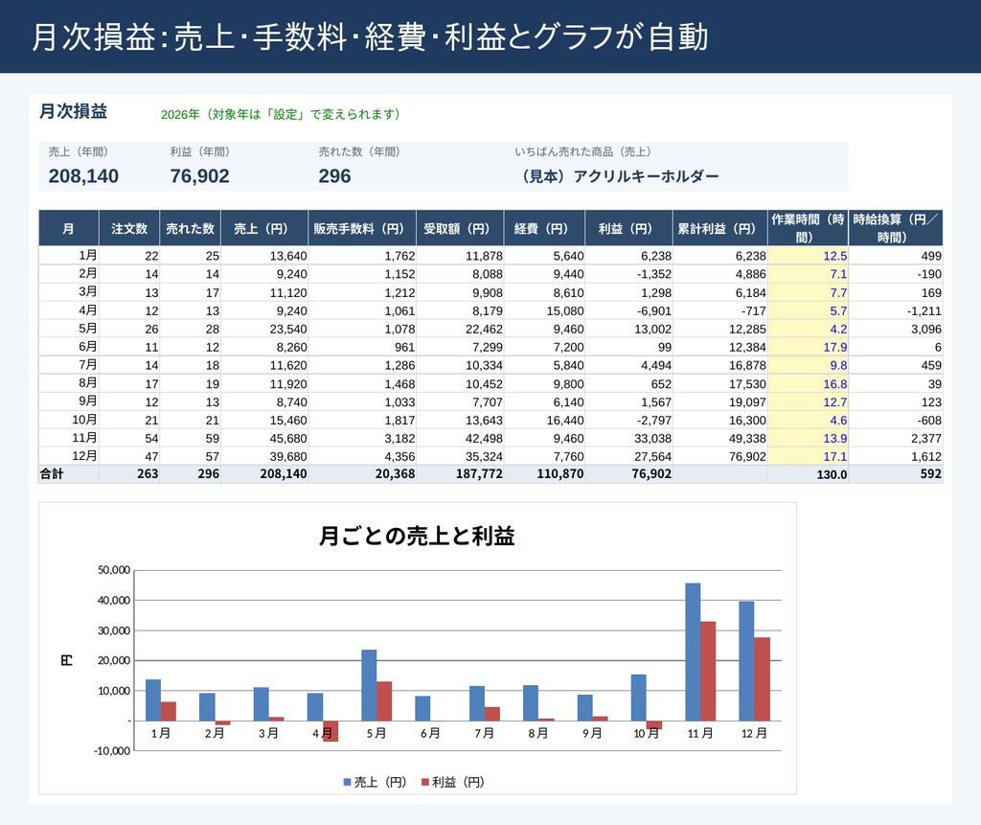Select February profit cell -1,352
Viewport: 981px width, 825px height.
(628, 273)
